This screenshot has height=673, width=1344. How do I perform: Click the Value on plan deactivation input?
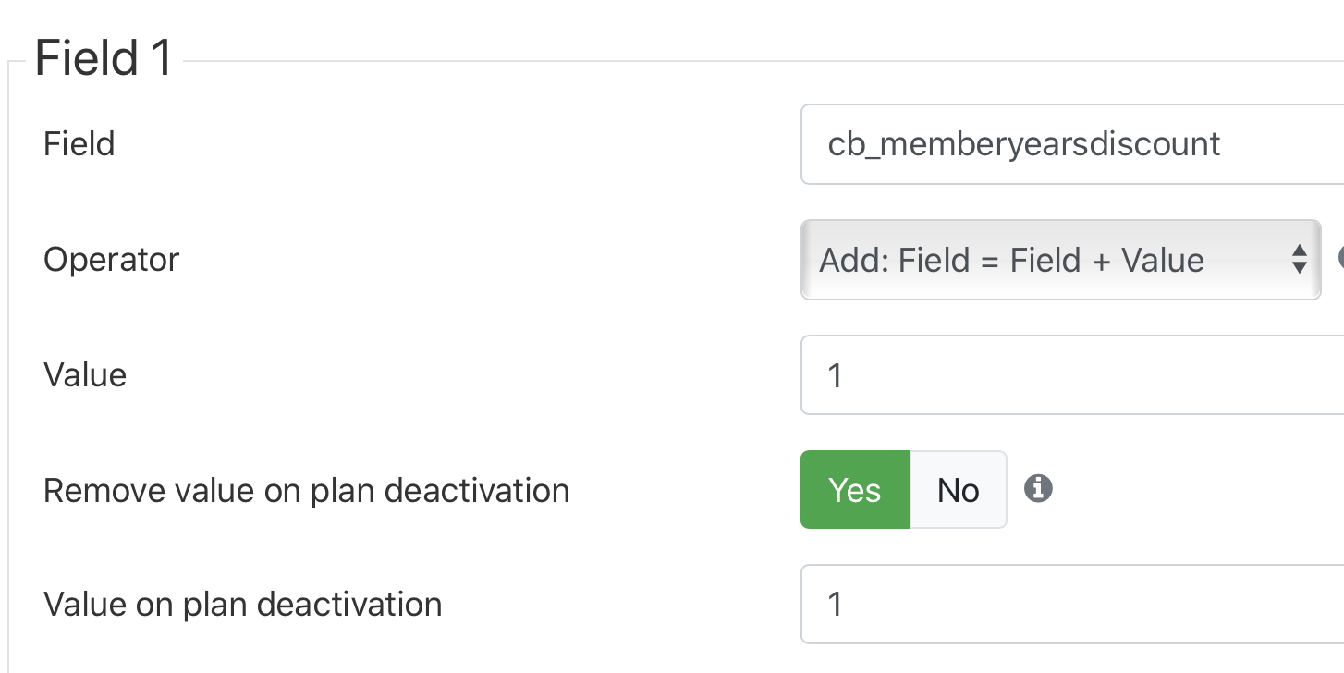tap(1072, 604)
